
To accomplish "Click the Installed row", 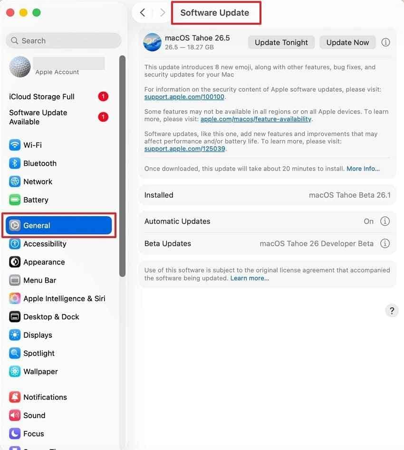I will 267,195.
